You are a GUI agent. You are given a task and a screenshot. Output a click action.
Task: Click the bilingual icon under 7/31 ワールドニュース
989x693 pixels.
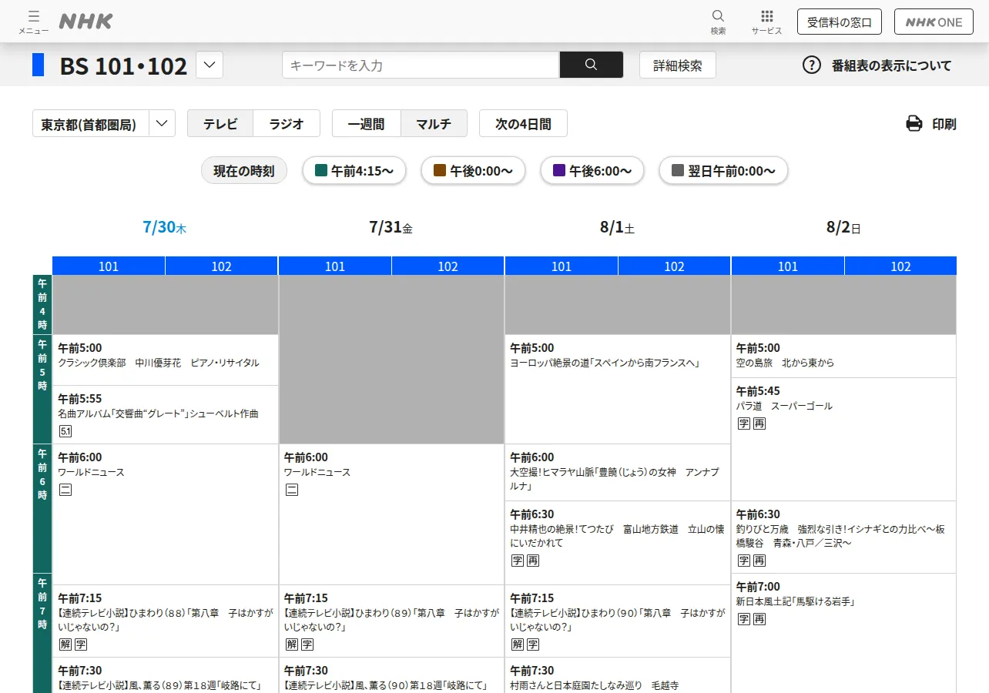click(292, 490)
